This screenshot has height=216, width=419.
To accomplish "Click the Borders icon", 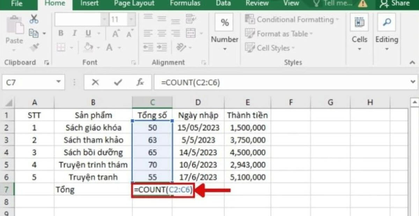I will click(61, 47).
